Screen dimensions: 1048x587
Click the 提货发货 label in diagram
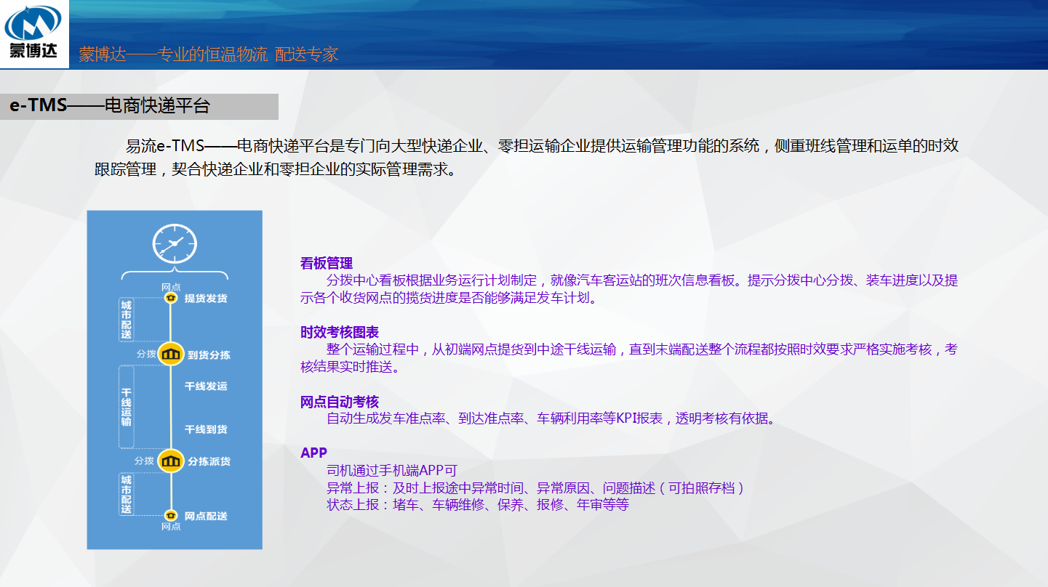pyautogui.click(x=206, y=299)
